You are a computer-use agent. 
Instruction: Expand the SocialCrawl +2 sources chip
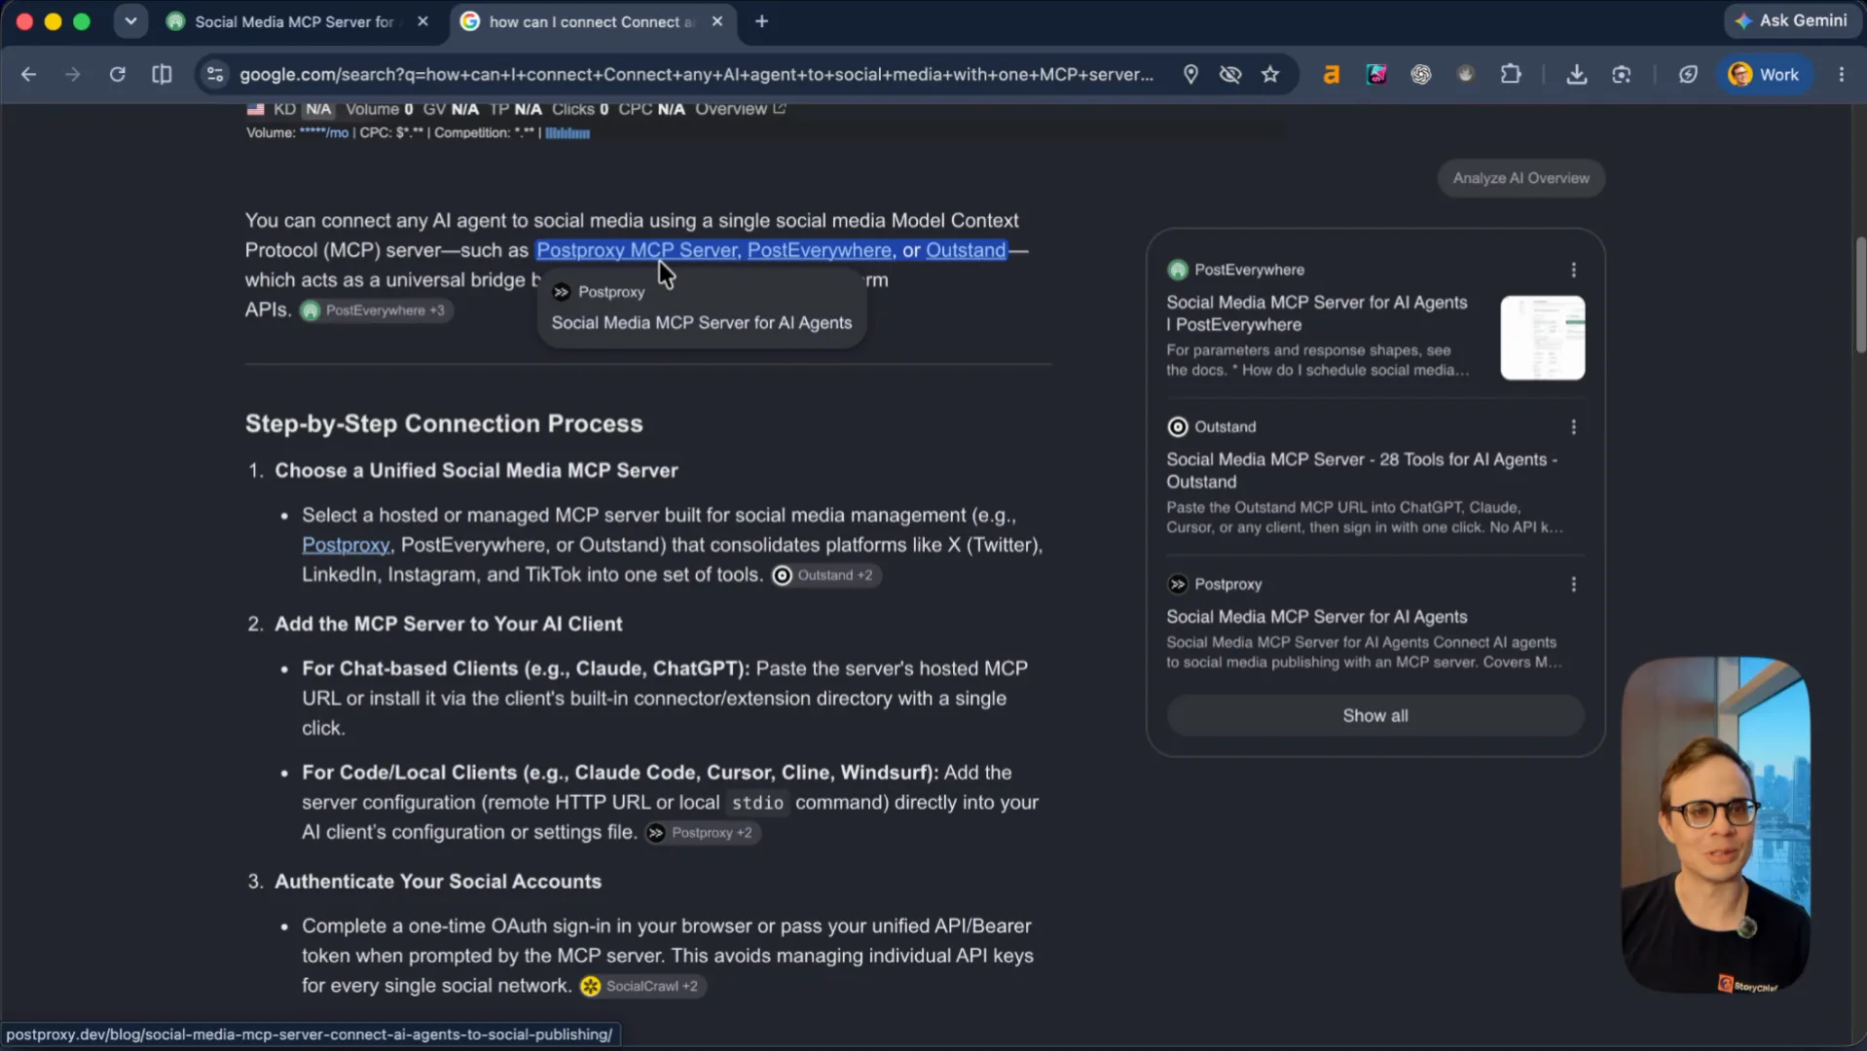(642, 986)
